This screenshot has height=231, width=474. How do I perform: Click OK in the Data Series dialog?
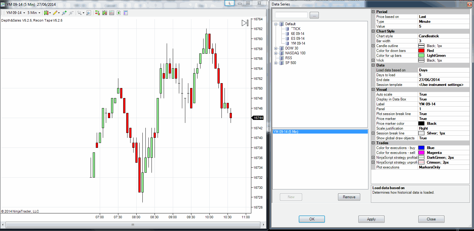[312, 219]
